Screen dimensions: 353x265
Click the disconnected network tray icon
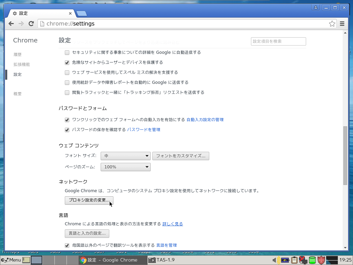303,260
